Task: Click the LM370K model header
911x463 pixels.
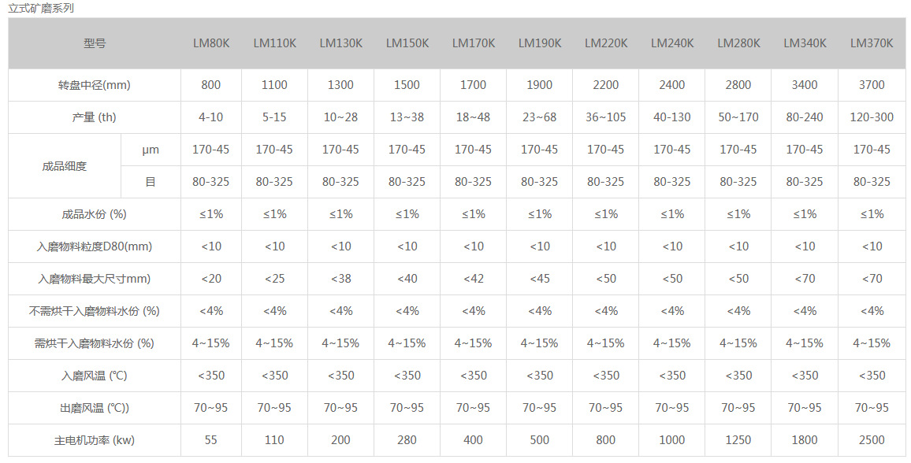Action: [872, 43]
